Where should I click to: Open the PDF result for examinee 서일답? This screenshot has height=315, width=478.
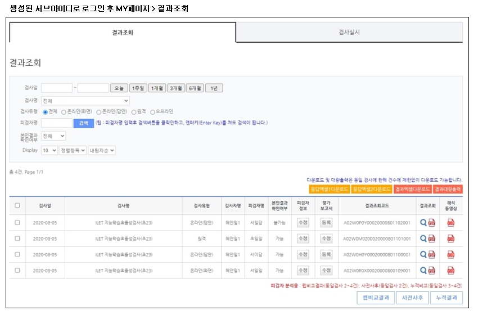(x=432, y=222)
